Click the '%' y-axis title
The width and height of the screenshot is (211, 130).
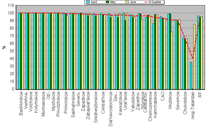(4, 47)
